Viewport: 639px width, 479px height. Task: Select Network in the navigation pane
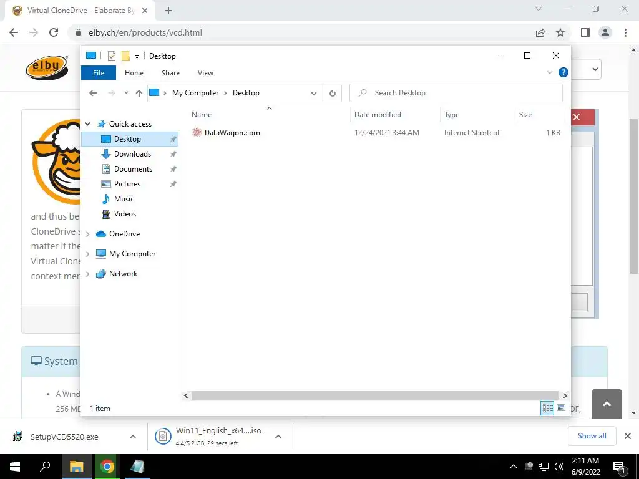[x=123, y=274]
